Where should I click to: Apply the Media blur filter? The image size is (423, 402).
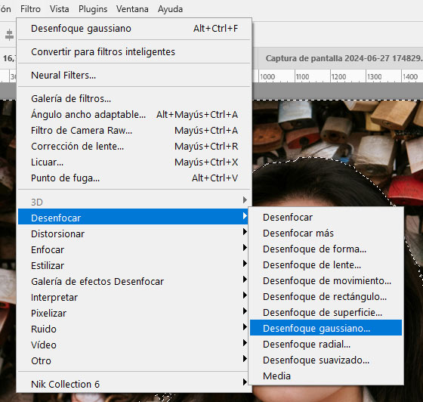326,376
